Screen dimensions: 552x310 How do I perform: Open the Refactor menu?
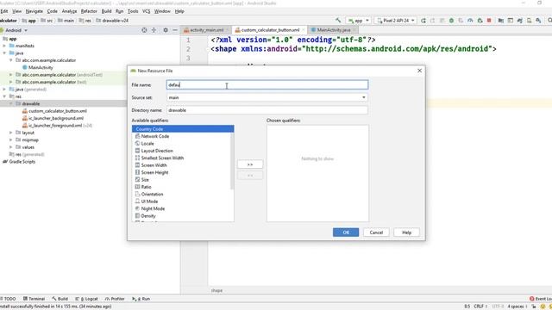tap(89, 11)
